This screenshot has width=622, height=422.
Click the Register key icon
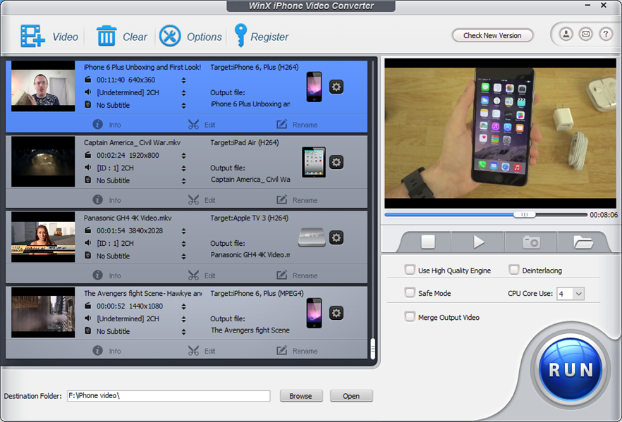tap(240, 35)
